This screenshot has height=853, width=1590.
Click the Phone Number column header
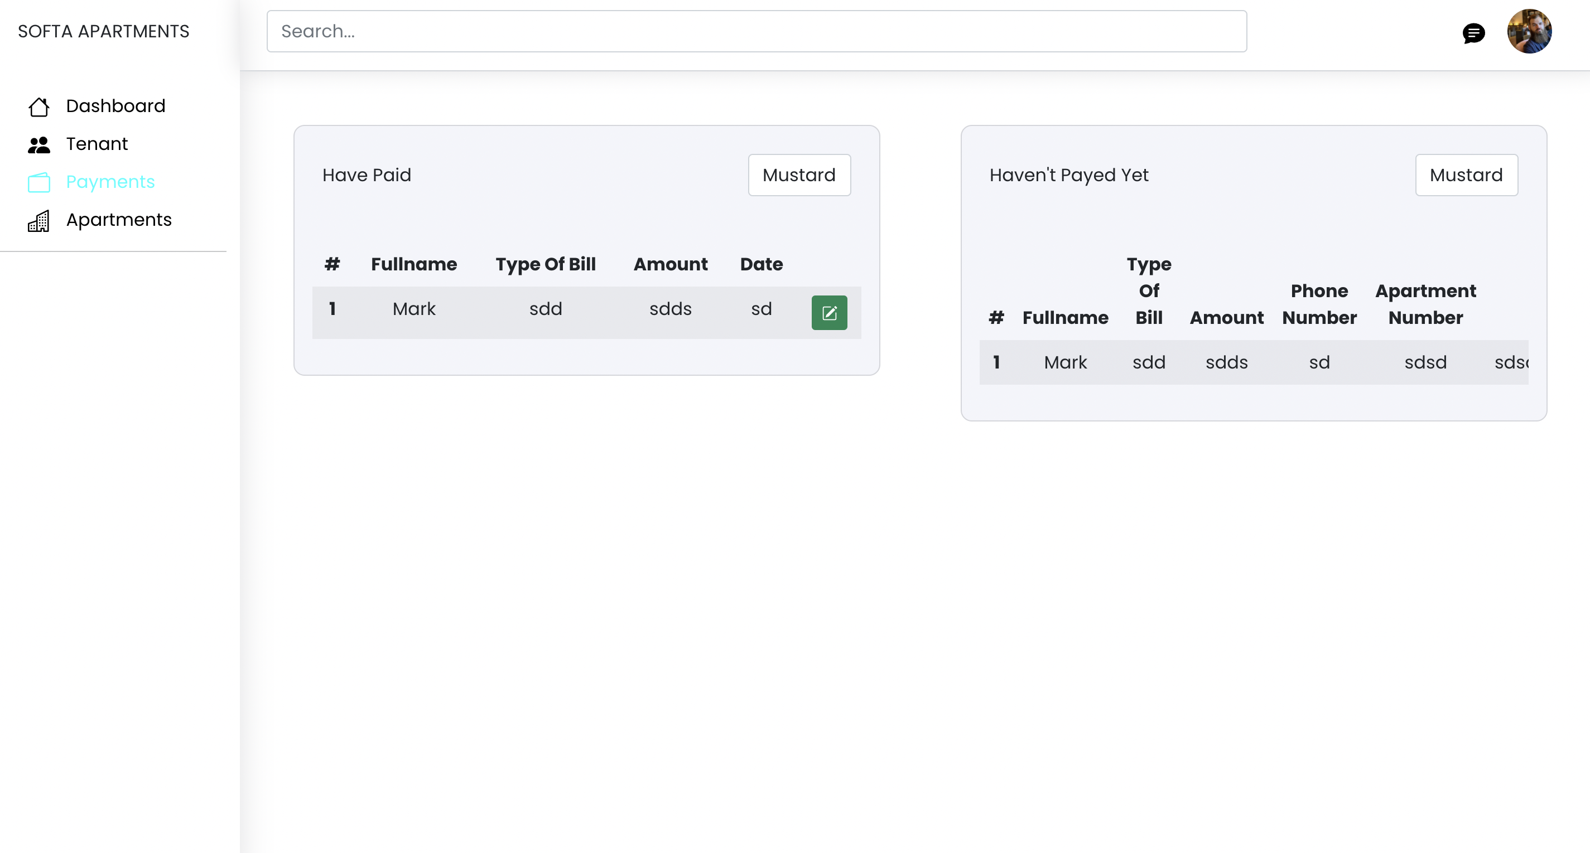[x=1319, y=304]
